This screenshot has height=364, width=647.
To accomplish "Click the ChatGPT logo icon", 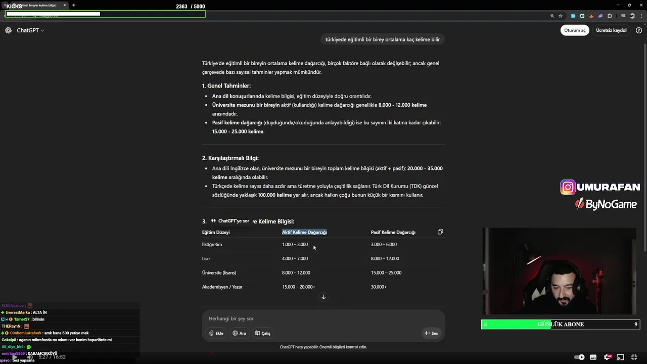I will tap(9, 30).
